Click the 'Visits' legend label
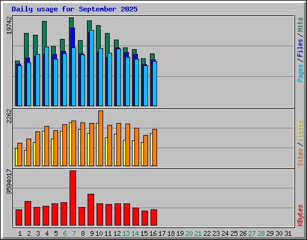Viewport: 307px width, 240px height. tap(300, 131)
